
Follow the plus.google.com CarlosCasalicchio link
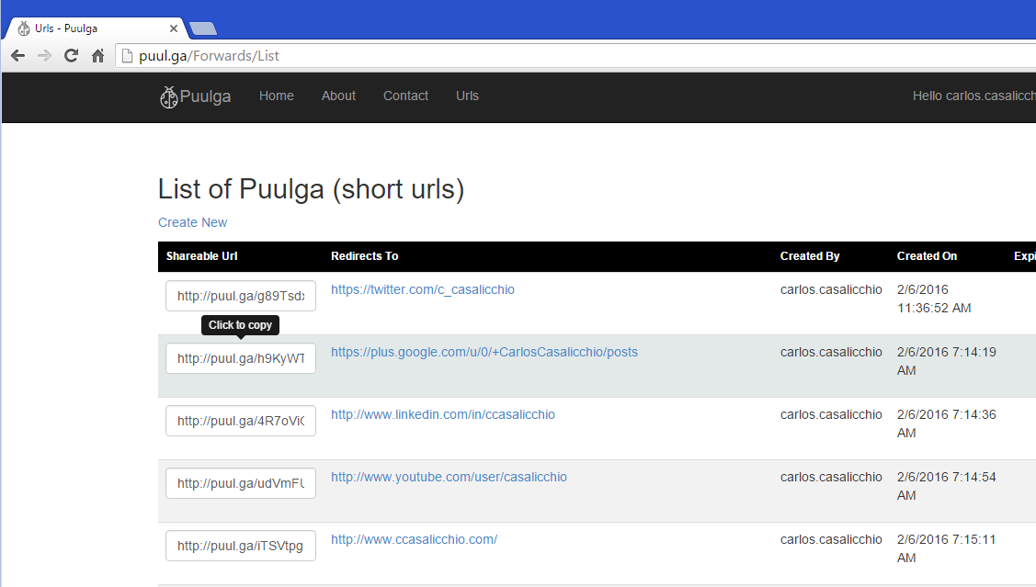click(484, 352)
